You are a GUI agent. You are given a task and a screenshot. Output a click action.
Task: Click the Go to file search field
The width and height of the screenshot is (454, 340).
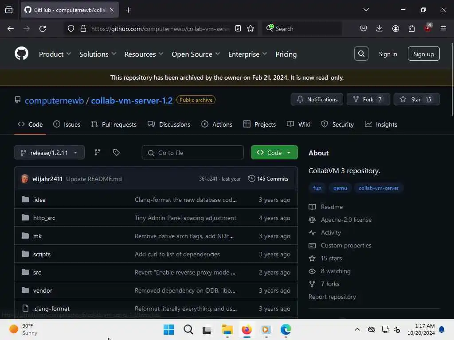tap(192, 152)
